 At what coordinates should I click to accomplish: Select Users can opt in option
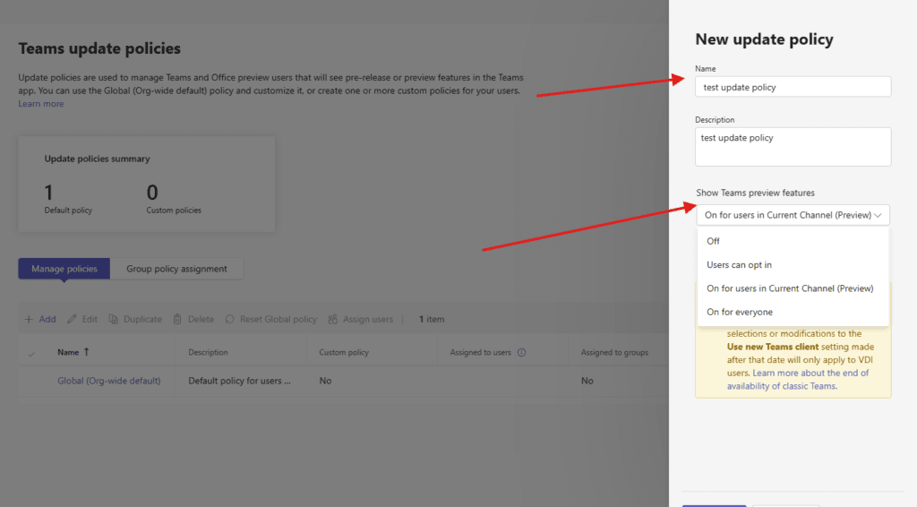click(739, 265)
